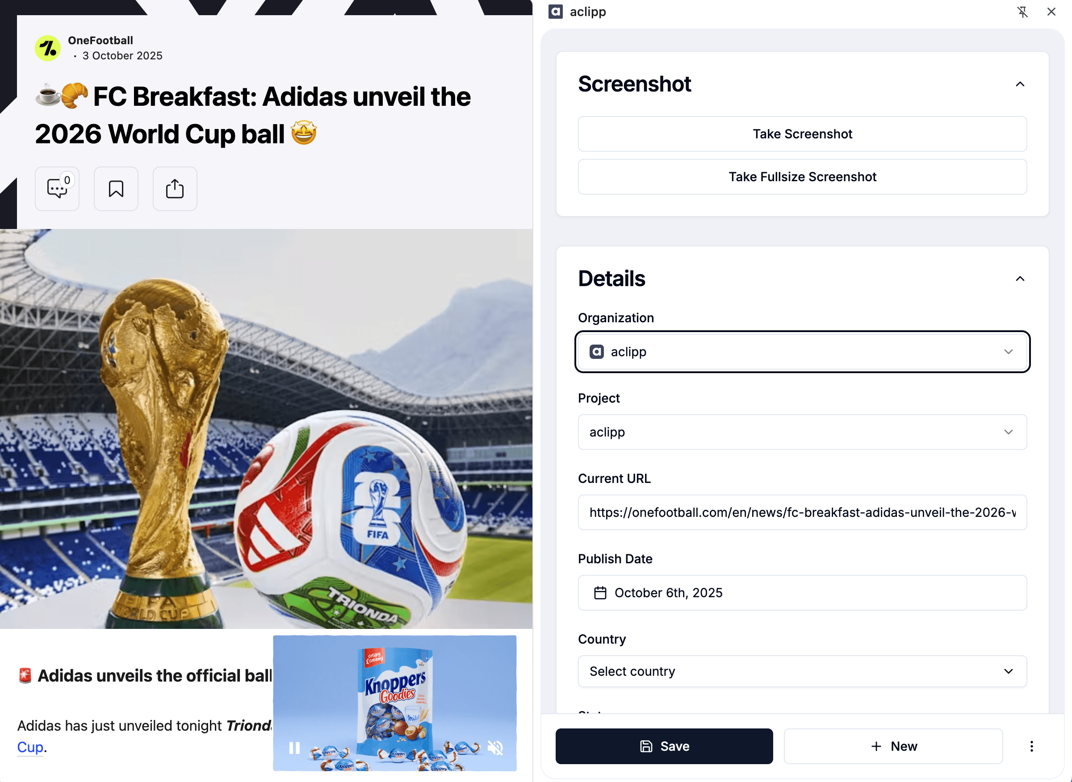This screenshot has width=1072, height=782.
Task: Click the aclipp logo in the panel header
Action: point(555,11)
